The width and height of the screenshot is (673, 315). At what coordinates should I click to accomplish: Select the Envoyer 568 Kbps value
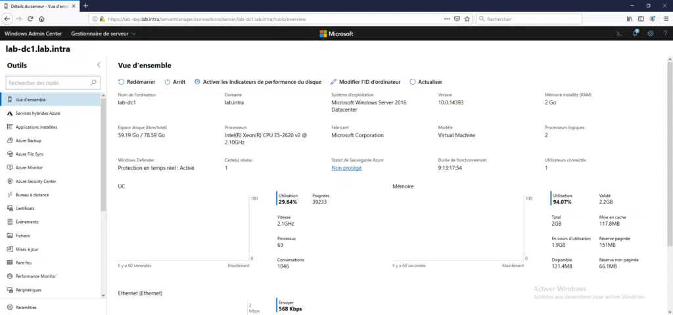point(290,308)
